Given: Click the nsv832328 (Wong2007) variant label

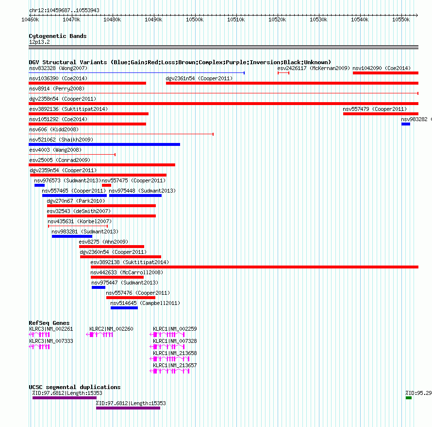Looking at the screenshot, I should (x=58, y=68).
